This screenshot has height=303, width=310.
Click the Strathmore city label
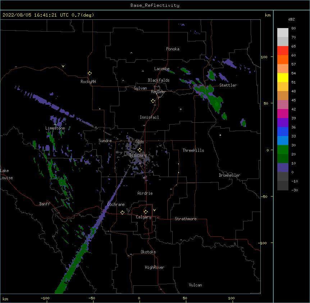[186, 219]
